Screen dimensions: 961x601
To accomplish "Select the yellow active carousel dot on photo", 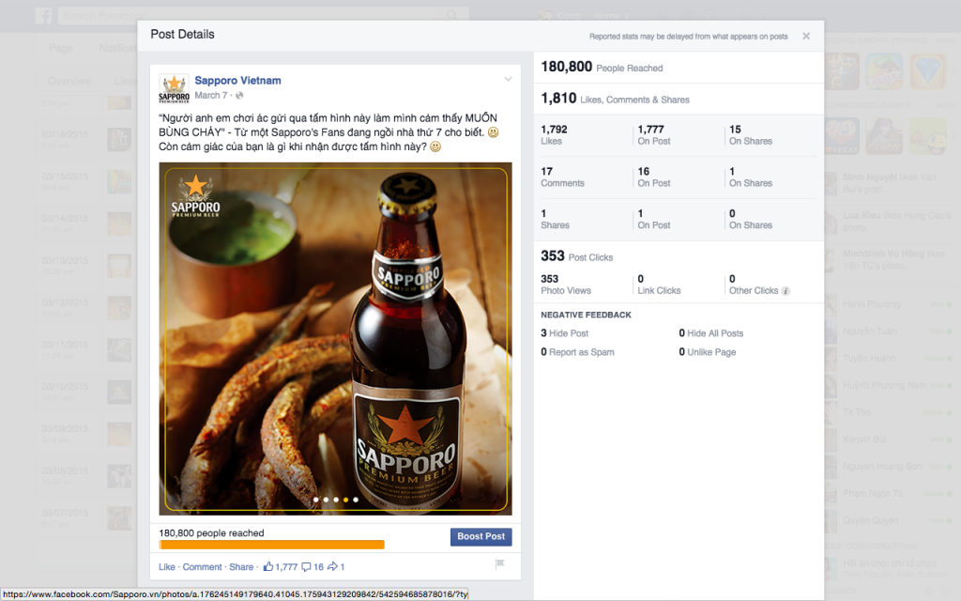I will point(345,500).
